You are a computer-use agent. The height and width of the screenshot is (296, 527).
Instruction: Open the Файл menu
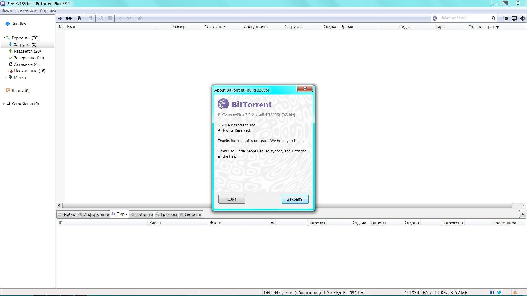tap(7, 11)
